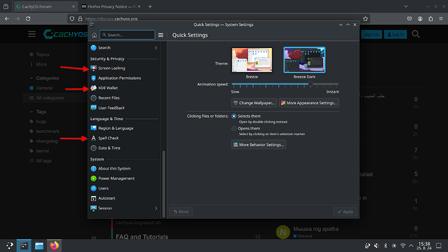Open new Firefox tab
The width and height of the screenshot is (448, 252).
pos(150,6)
